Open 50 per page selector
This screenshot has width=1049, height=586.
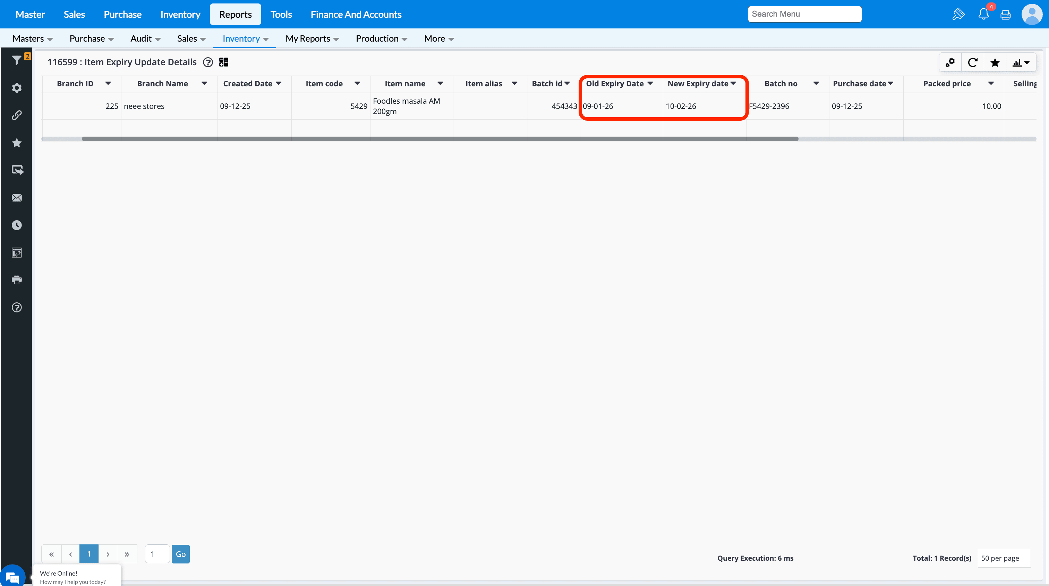click(1004, 558)
